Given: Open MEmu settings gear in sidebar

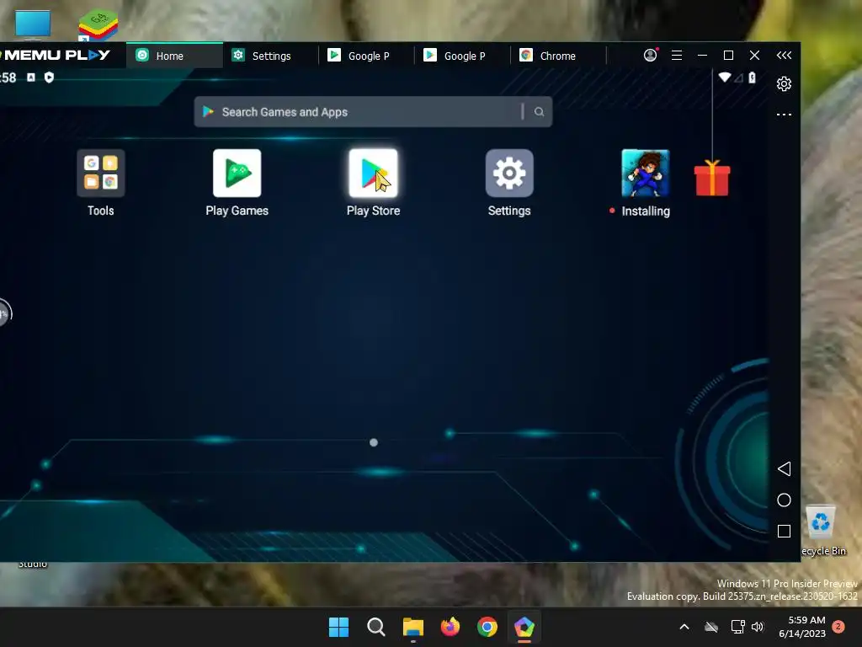Looking at the screenshot, I should [784, 83].
